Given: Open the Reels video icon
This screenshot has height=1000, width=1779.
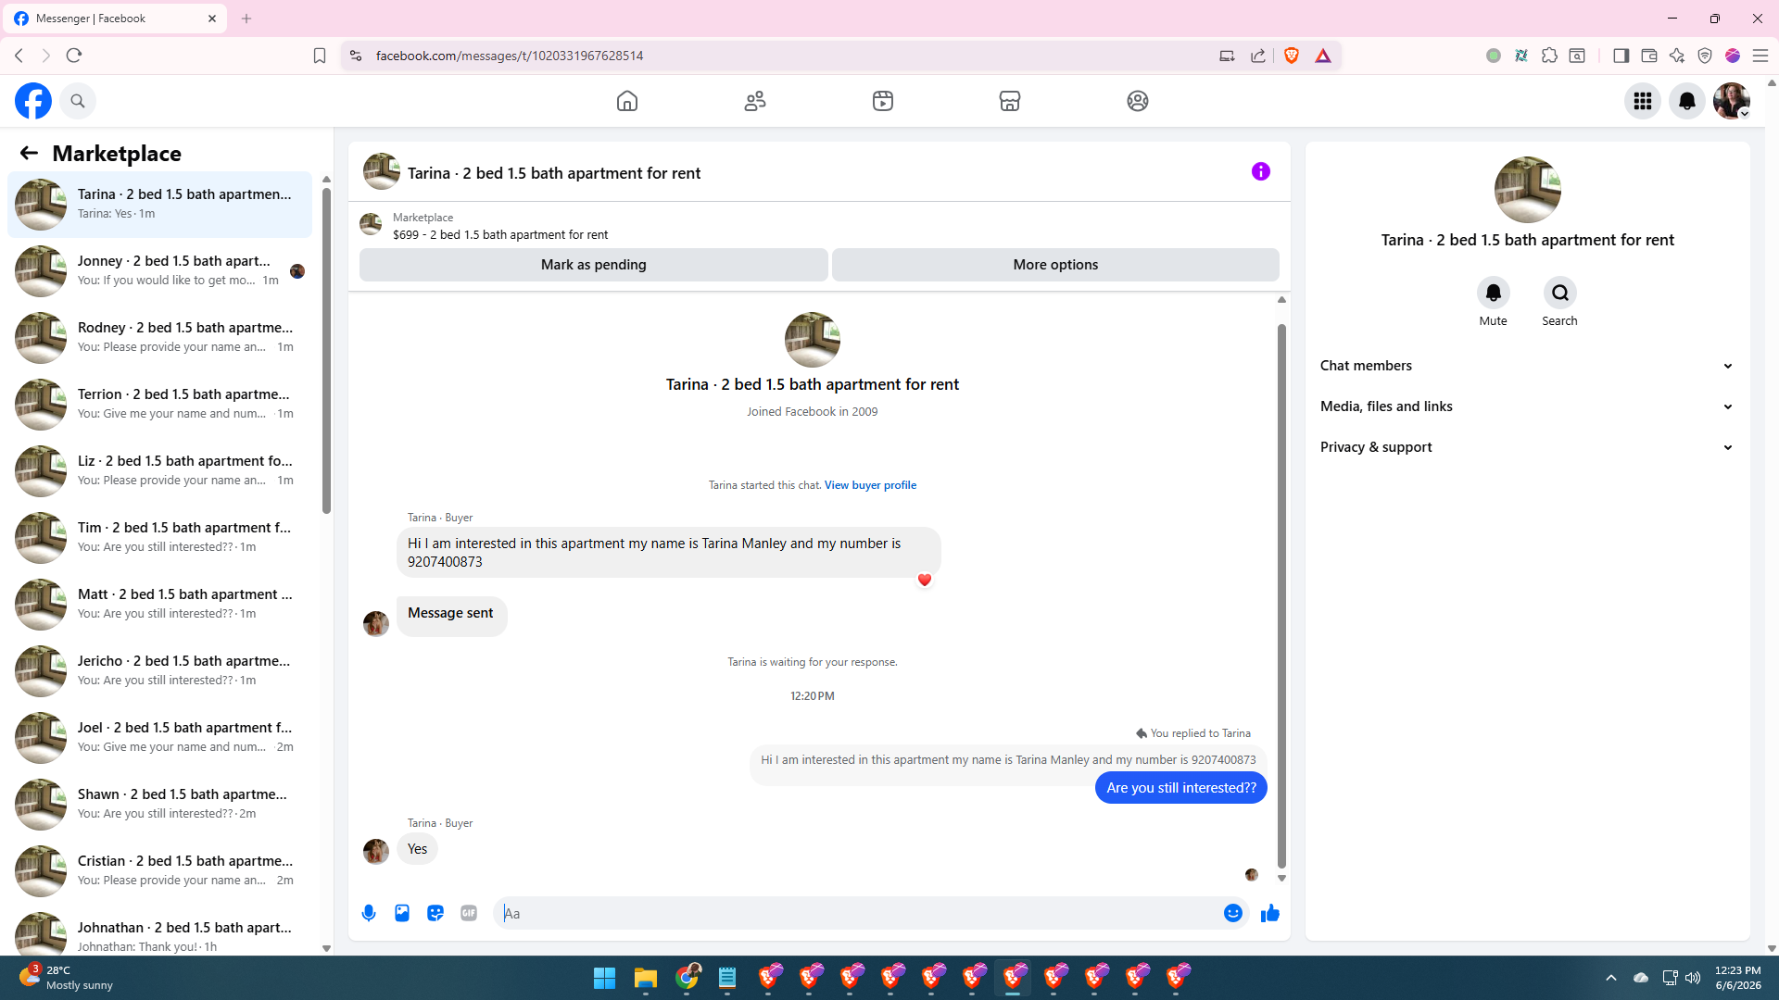Looking at the screenshot, I should point(883,101).
